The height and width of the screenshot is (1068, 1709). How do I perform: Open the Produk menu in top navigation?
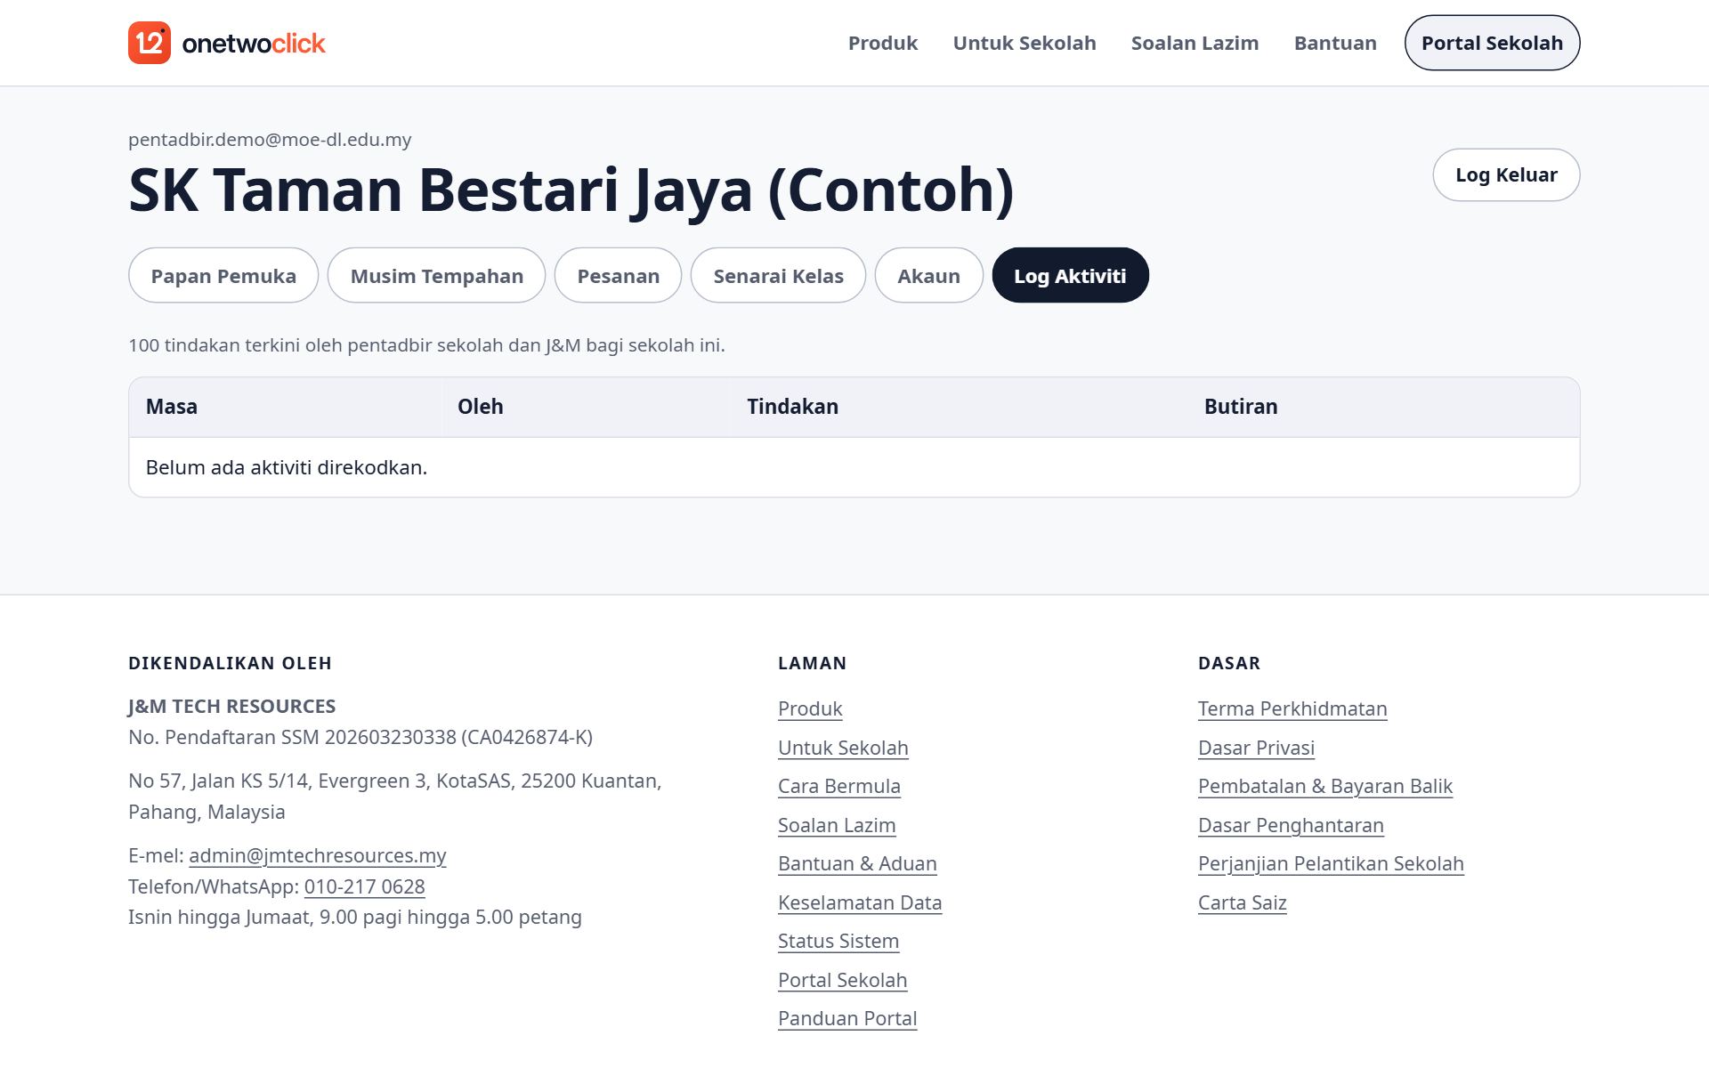(x=882, y=43)
